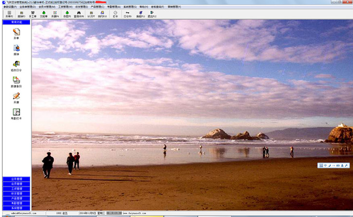Click the gray clock time status cell
The width and height of the screenshot is (353, 217).
[x=114, y=213]
